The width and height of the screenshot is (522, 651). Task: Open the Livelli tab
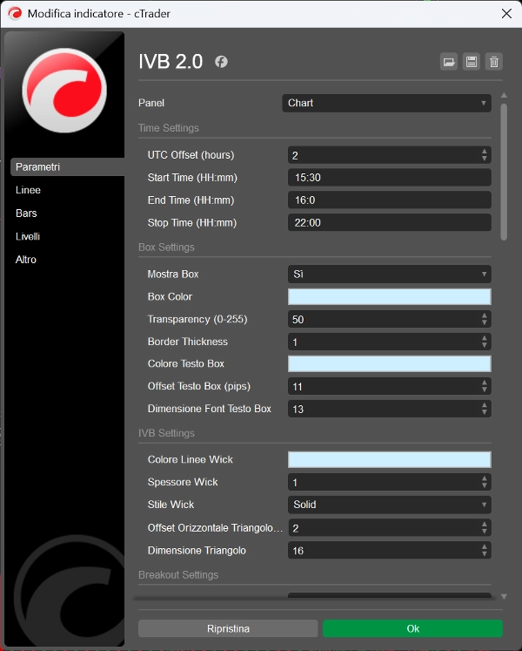29,236
